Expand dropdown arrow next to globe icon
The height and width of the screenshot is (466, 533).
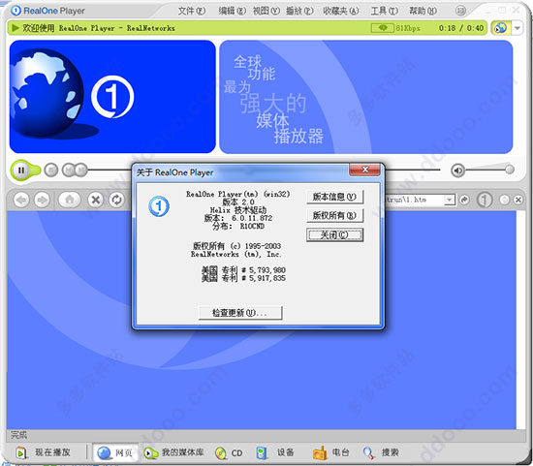[x=517, y=28]
